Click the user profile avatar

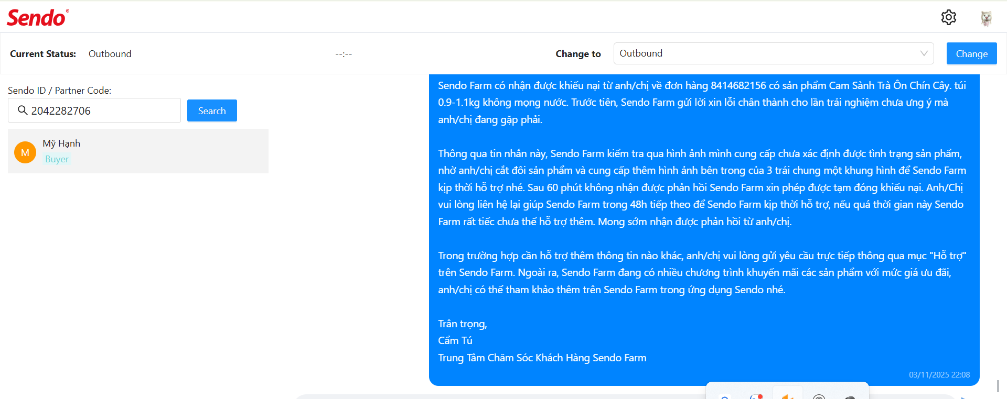(x=986, y=18)
